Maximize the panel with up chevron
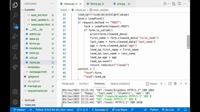 click(181, 84)
